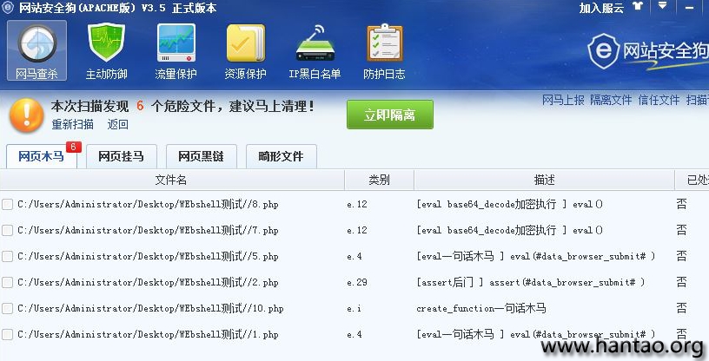Viewport: 709px width, 361px height.
Task: Click the green 立即隔离 button
Action: point(389,115)
